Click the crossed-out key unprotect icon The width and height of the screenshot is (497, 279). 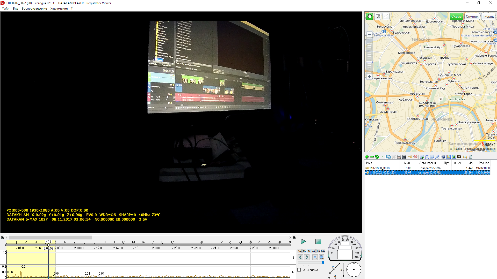click(x=415, y=157)
